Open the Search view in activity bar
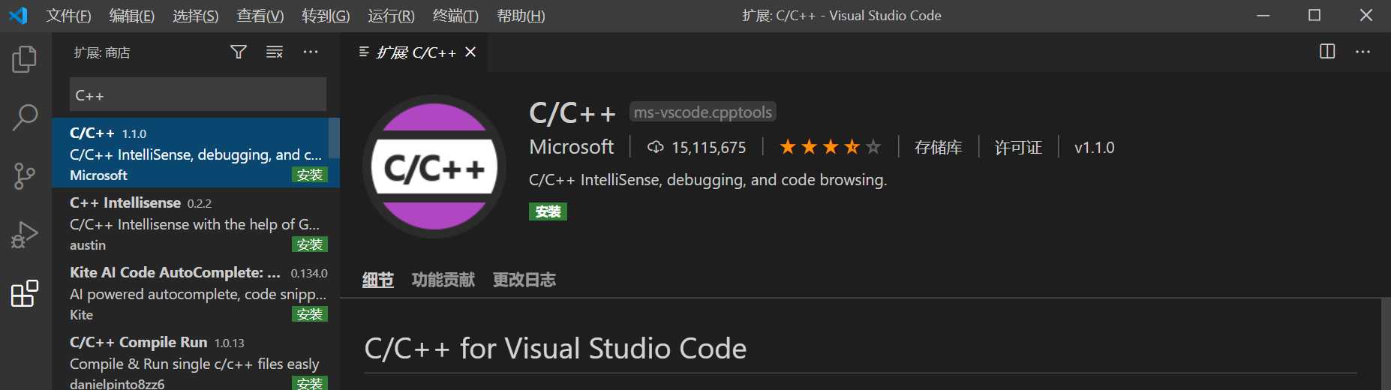1391x390 pixels. coord(25,118)
